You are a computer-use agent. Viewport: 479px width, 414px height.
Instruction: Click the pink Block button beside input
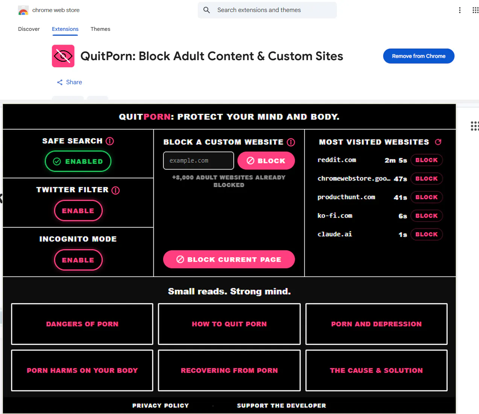tap(266, 161)
